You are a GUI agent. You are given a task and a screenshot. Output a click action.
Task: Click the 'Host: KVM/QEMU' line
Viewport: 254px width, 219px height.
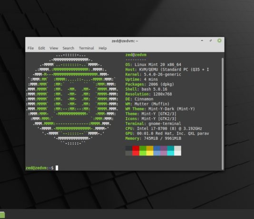[167, 70]
